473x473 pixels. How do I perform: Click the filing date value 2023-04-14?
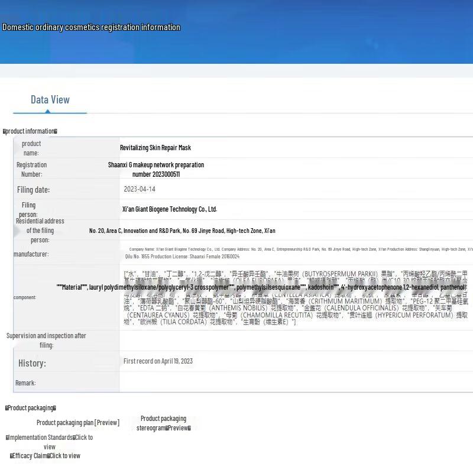[x=140, y=190]
